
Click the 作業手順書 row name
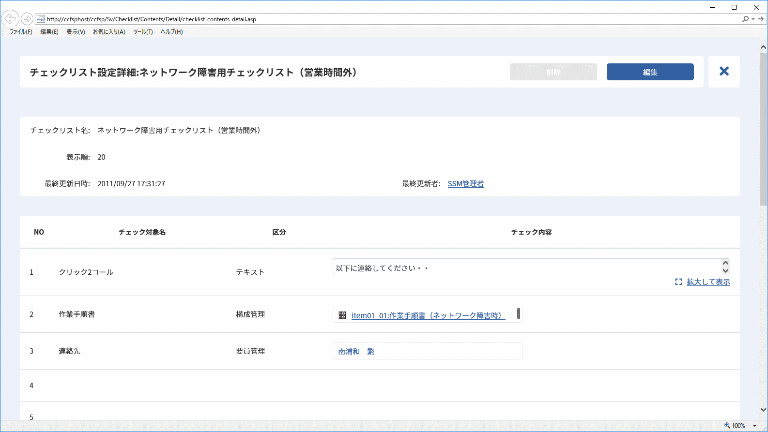coord(77,314)
